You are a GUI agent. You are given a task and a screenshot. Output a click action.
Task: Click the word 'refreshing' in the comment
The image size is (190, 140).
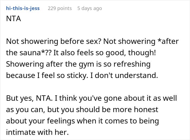(132, 64)
